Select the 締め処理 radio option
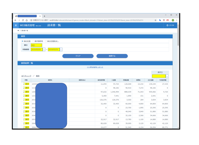The height and width of the screenshot is (145, 199). coord(22,41)
